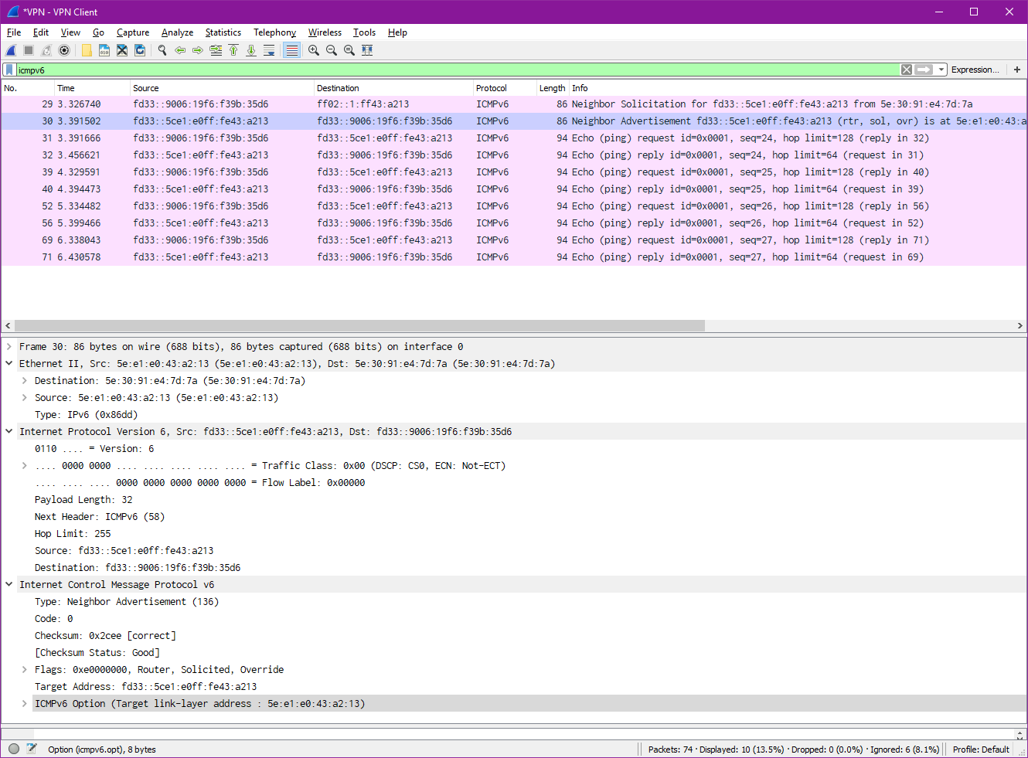Open Profile: Default selector
The width and height of the screenshot is (1028, 758).
click(981, 750)
